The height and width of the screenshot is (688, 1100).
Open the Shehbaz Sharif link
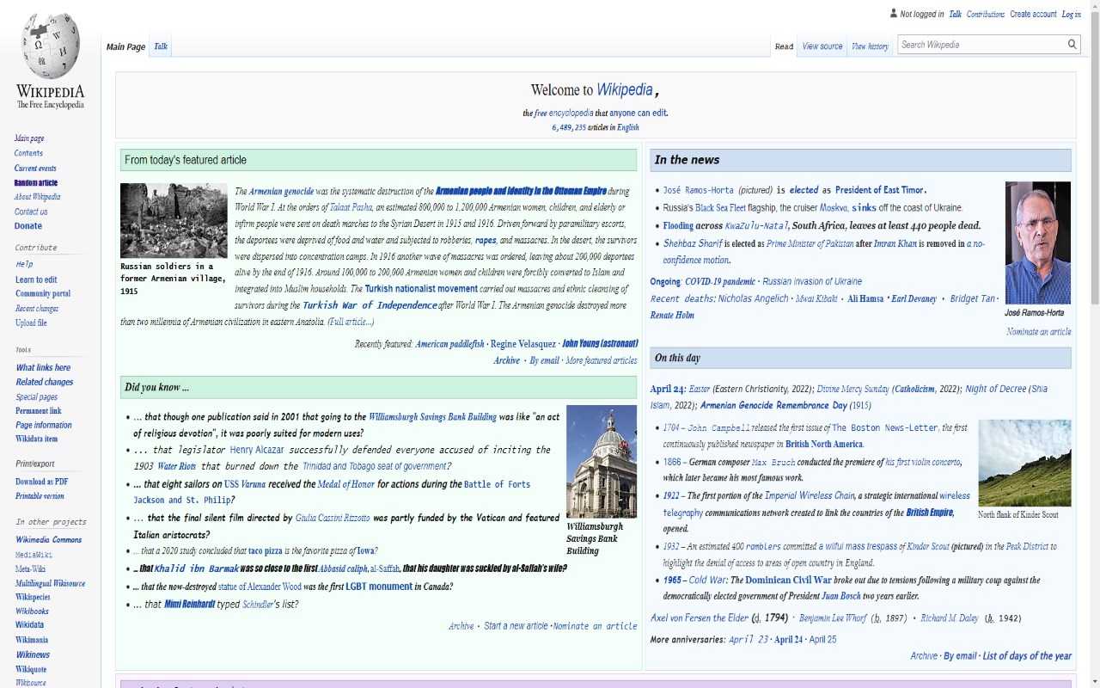coord(693,243)
